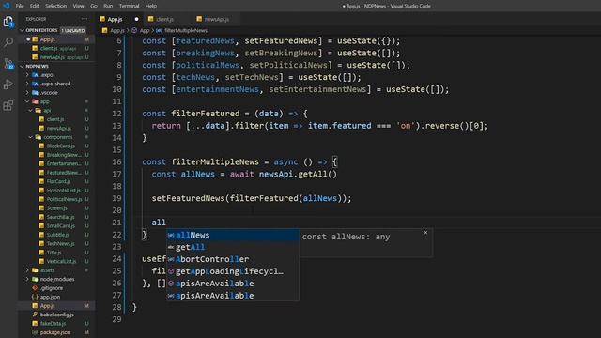Click the unsaved dot on App.js tab
The height and width of the screenshot is (338, 601).
[136, 19]
